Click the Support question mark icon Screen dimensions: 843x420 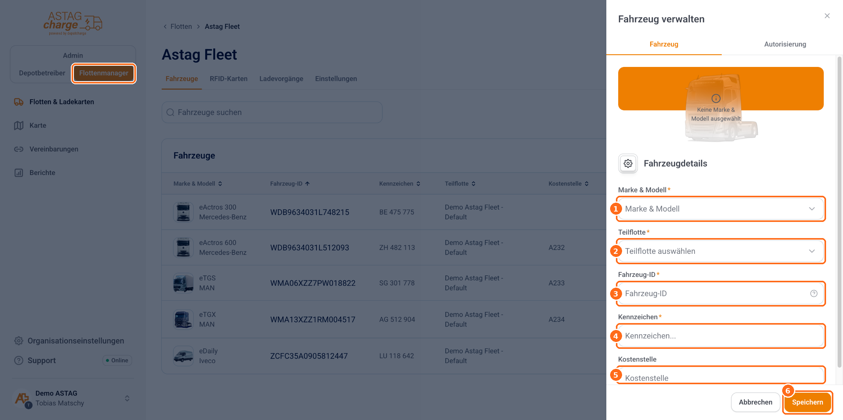18,360
